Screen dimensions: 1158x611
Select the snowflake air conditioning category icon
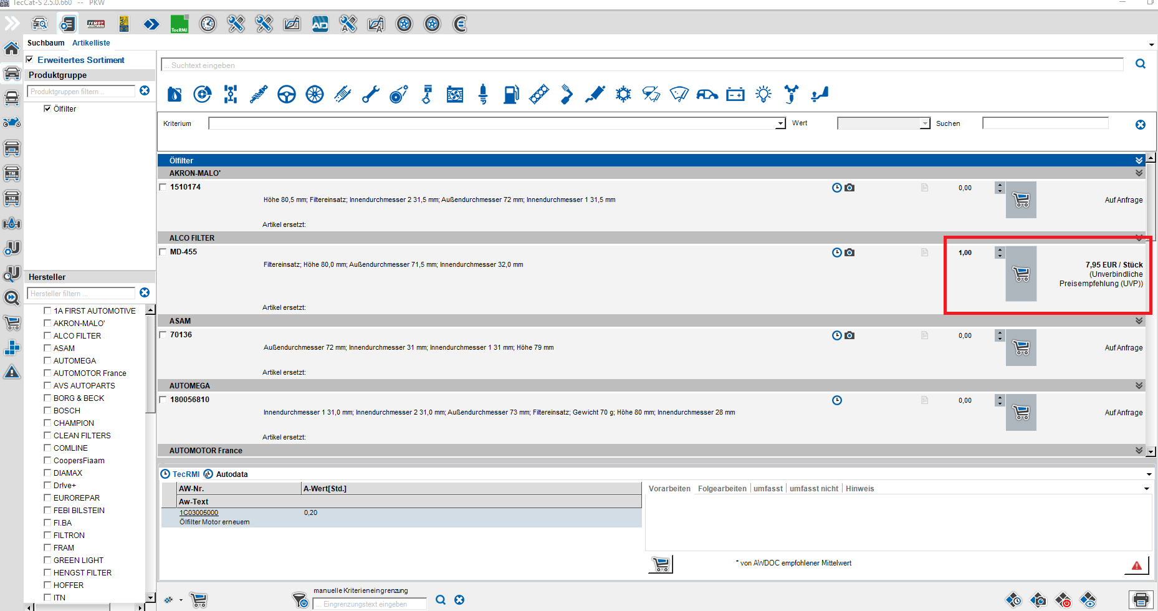pos(623,94)
